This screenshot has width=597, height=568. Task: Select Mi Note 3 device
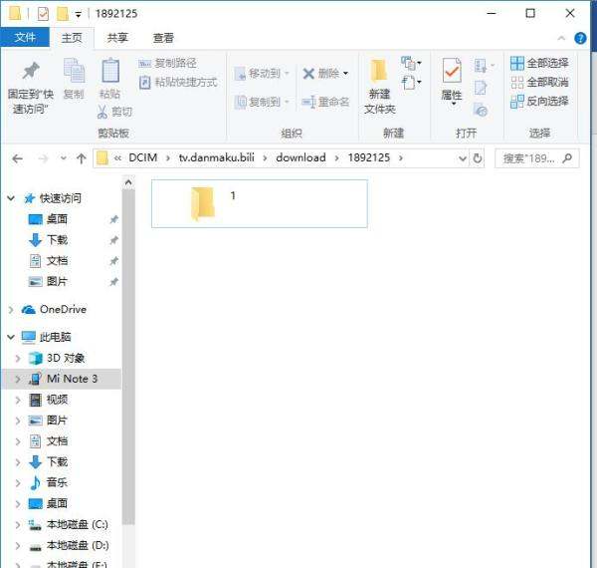(73, 379)
